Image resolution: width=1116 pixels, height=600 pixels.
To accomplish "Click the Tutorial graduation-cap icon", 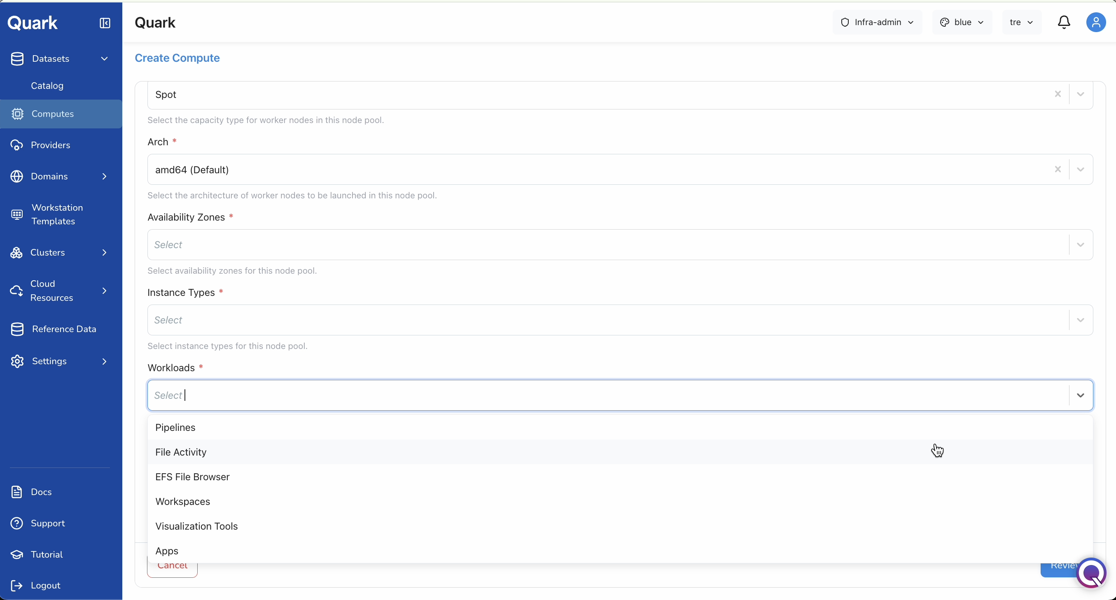I will [x=16, y=555].
